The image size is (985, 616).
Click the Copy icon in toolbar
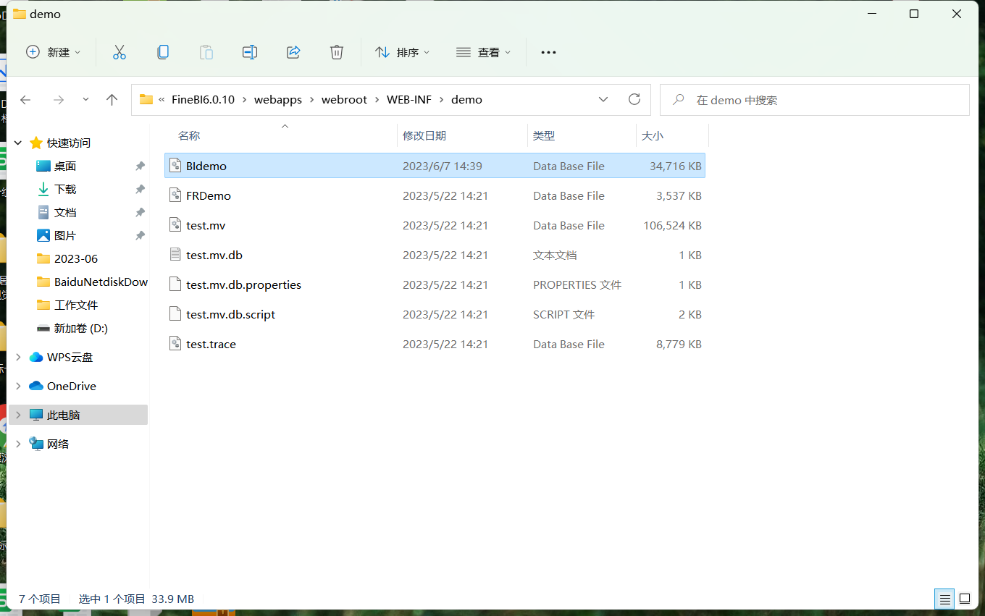pyautogui.click(x=163, y=52)
